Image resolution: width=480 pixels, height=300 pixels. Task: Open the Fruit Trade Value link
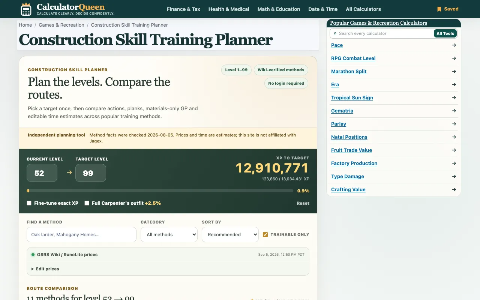[x=351, y=150]
